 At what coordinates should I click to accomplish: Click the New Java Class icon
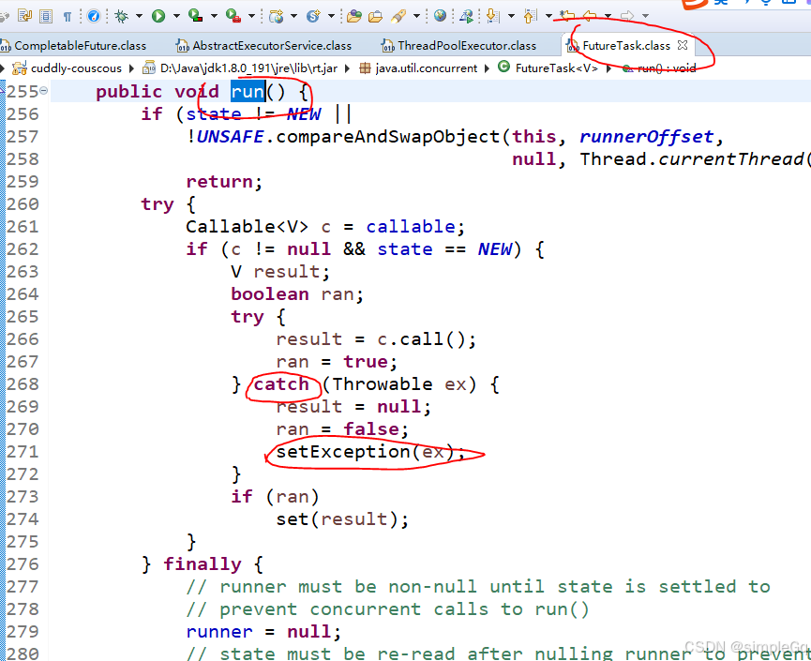pos(313,16)
